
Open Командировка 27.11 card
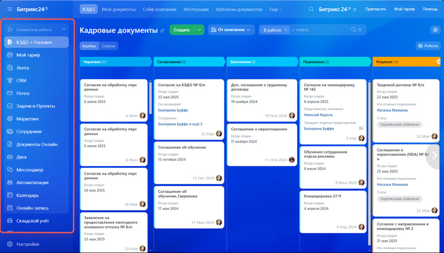(x=333, y=211)
